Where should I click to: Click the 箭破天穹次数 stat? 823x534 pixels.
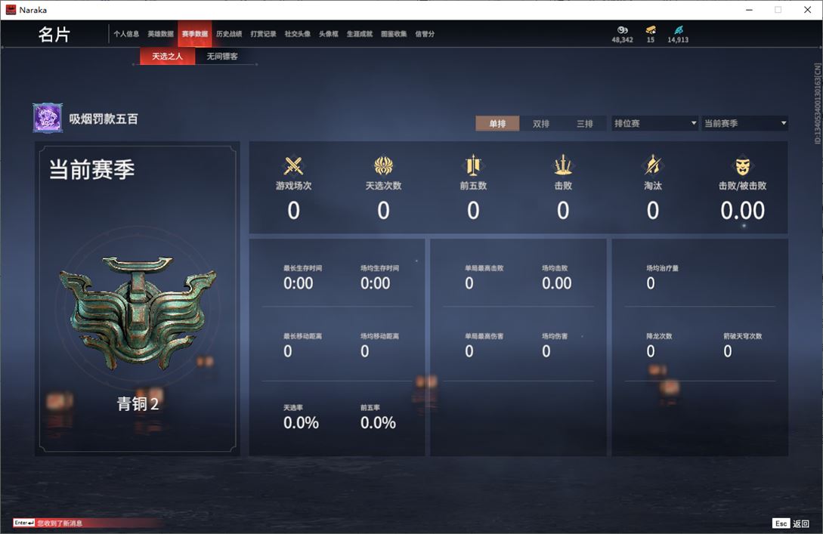pyautogui.click(x=742, y=346)
